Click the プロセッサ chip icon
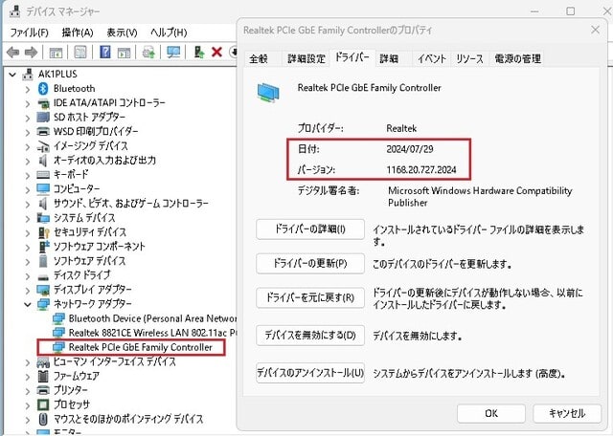Image resolution: width=613 pixels, height=436 pixels. point(43,404)
